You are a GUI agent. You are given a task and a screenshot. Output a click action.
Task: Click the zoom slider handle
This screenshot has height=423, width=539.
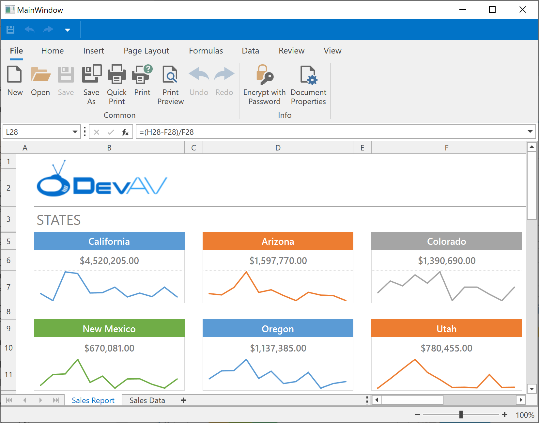point(461,415)
